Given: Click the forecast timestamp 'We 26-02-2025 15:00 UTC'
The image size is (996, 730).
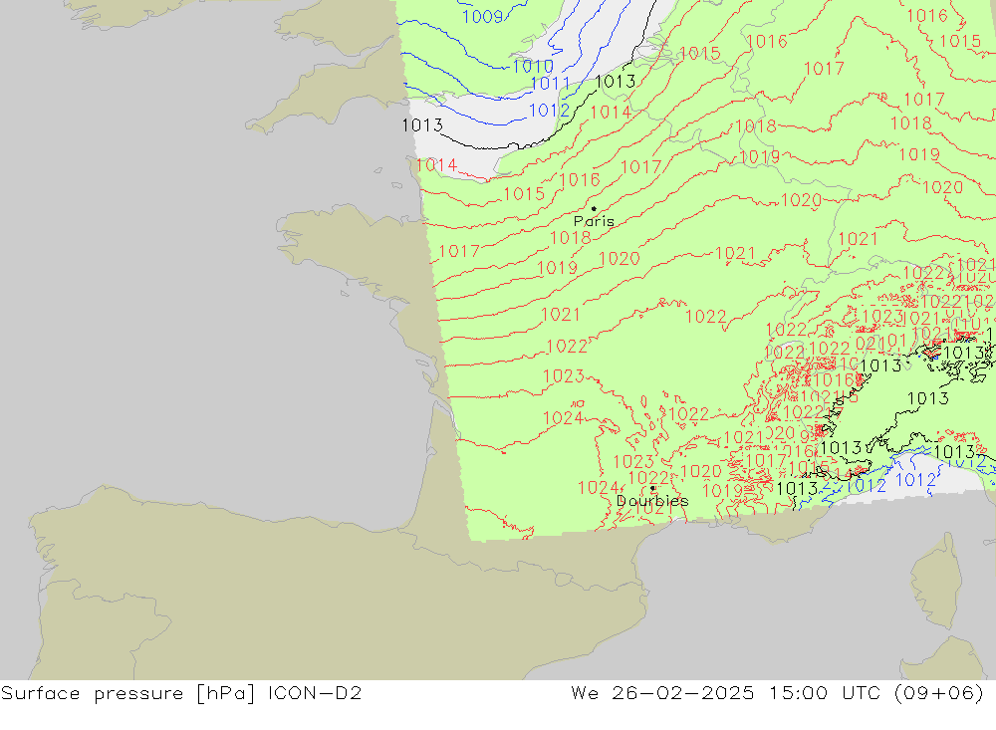Looking at the screenshot, I should pyautogui.click(x=726, y=693).
